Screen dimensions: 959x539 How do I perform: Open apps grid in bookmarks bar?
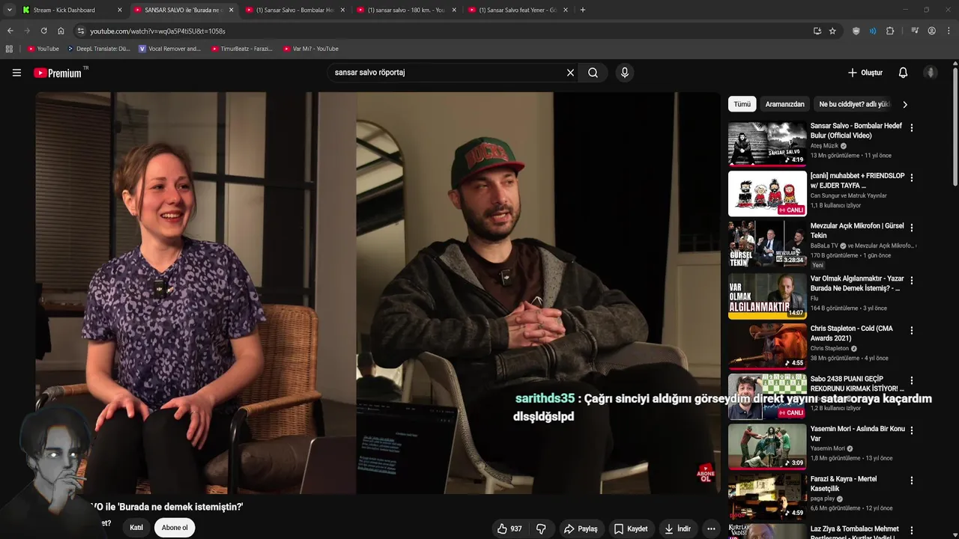tap(9, 49)
